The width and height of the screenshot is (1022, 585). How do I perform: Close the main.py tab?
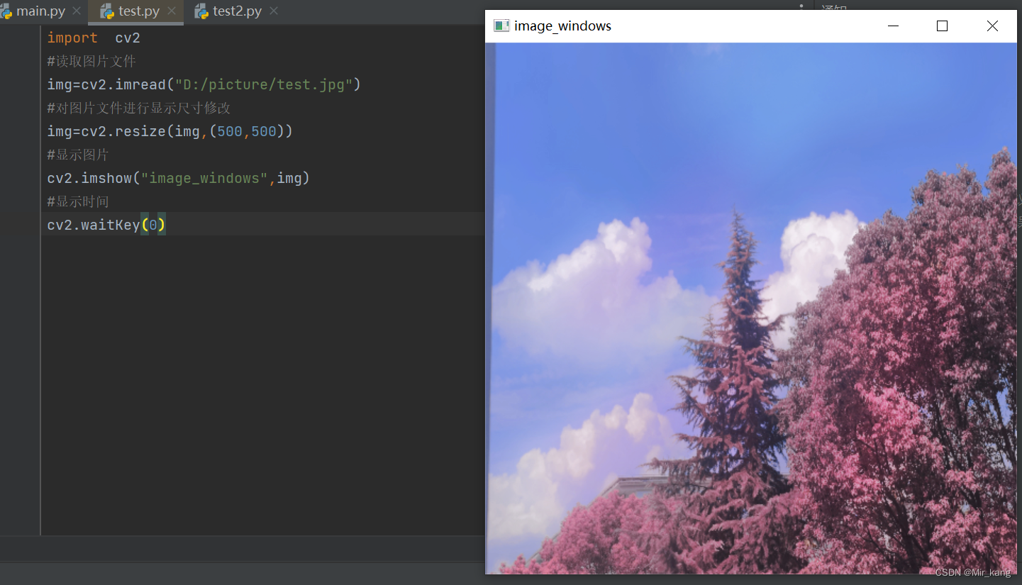pyautogui.click(x=77, y=11)
